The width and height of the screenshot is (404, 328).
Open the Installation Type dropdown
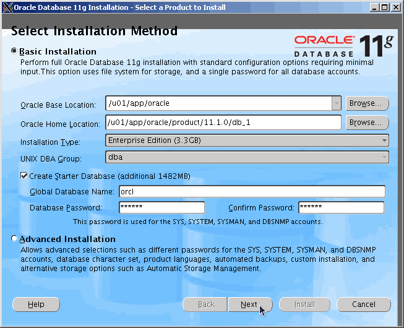coord(247,140)
